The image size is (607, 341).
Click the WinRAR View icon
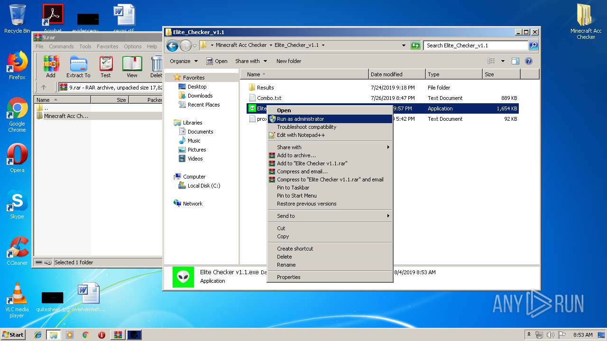[132, 66]
